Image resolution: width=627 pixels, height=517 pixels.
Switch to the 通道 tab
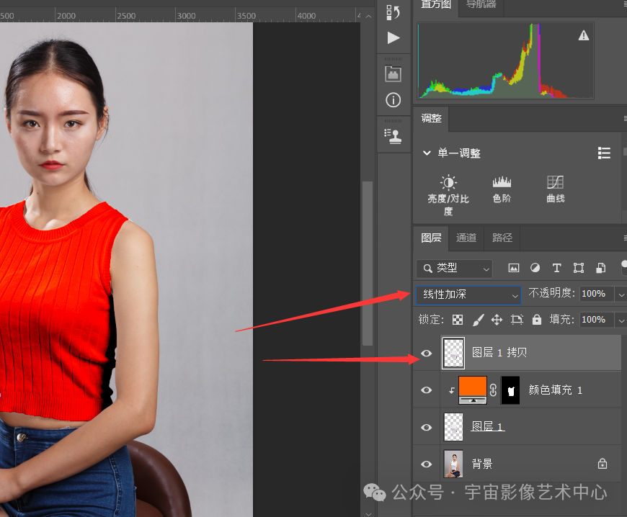point(466,238)
